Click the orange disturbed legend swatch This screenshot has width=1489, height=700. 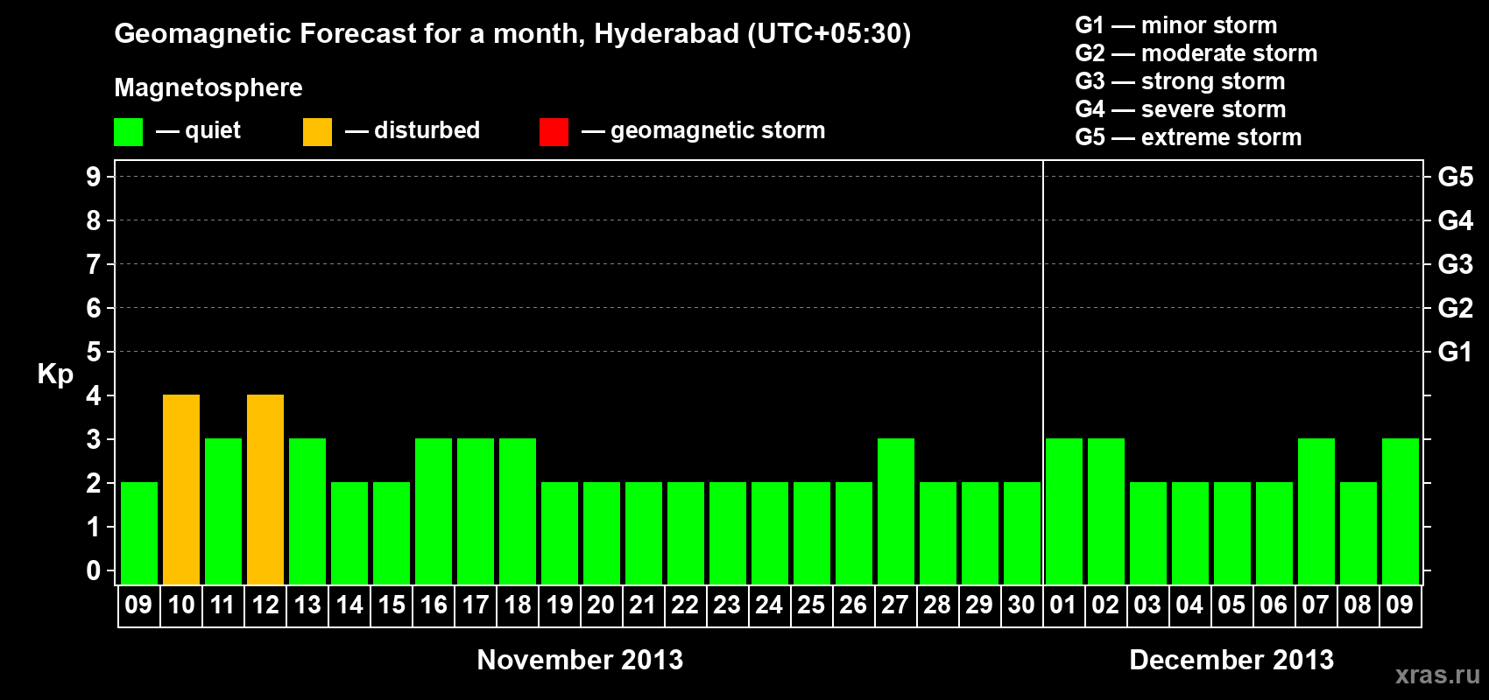[317, 132]
